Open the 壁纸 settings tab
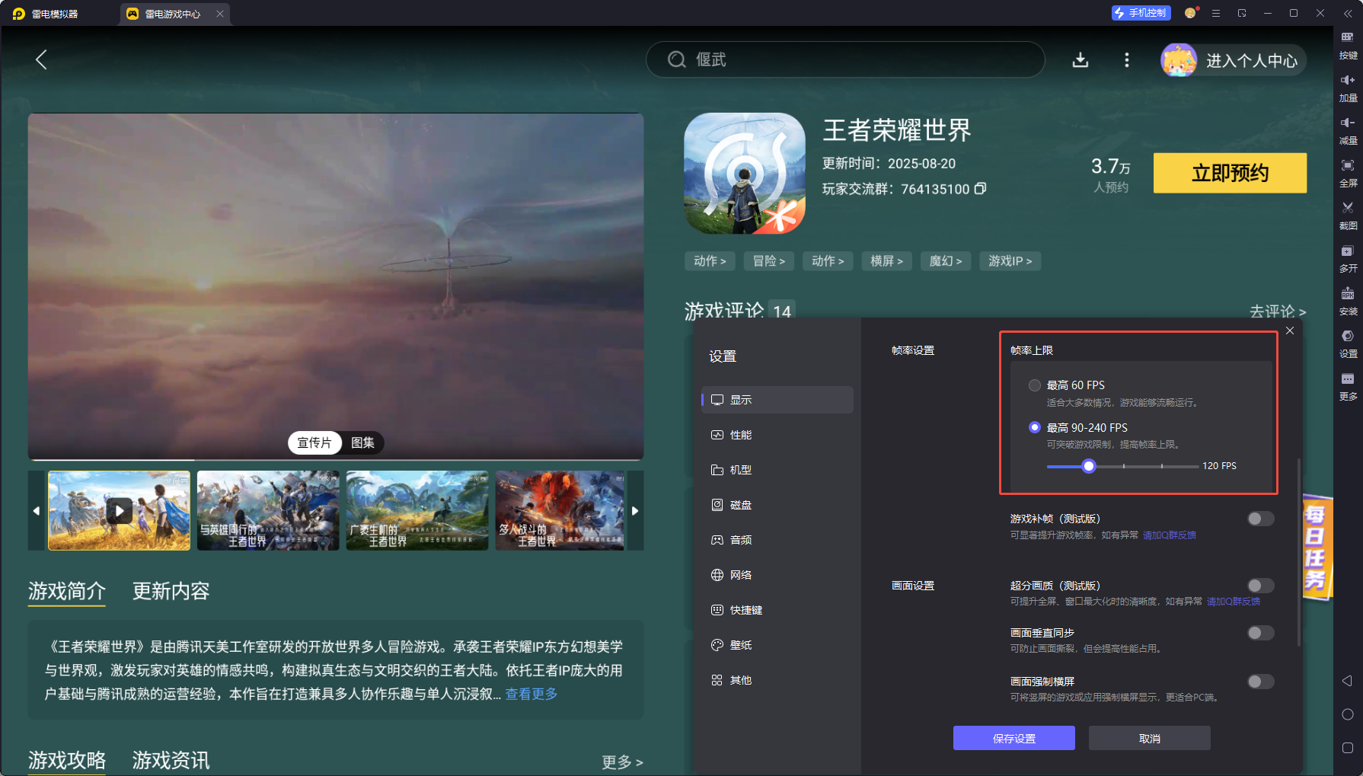1363x776 pixels. pyautogui.click(x=777, y=645)
